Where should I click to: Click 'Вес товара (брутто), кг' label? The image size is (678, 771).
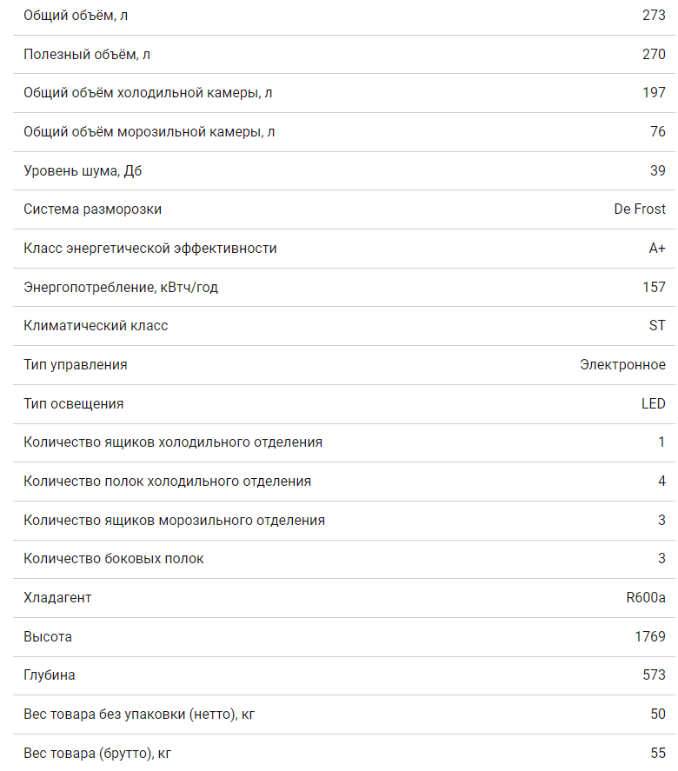click(x=97, y=753)
